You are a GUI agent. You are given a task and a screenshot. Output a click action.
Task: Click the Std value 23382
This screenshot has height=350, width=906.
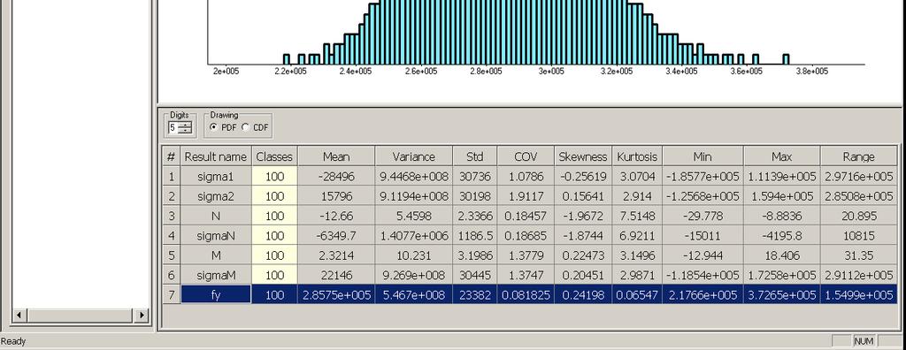point(474,294)
